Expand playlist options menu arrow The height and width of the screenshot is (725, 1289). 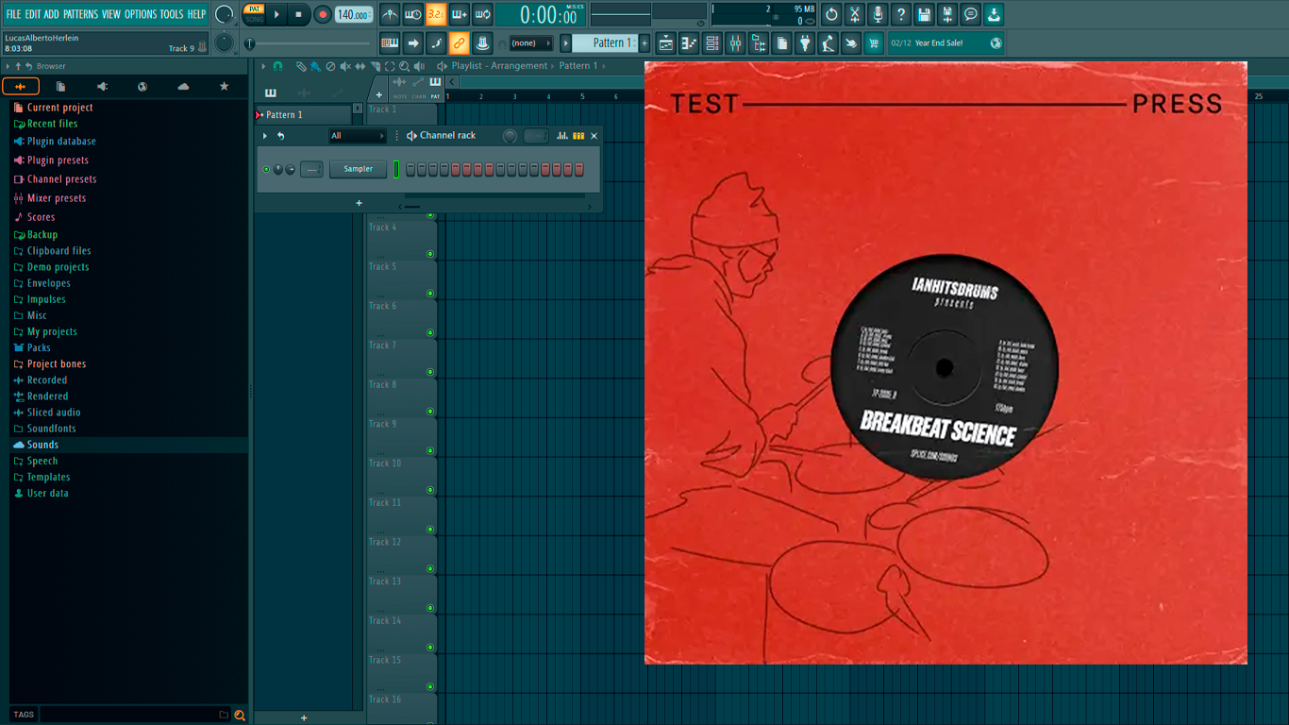pos(264,66)
